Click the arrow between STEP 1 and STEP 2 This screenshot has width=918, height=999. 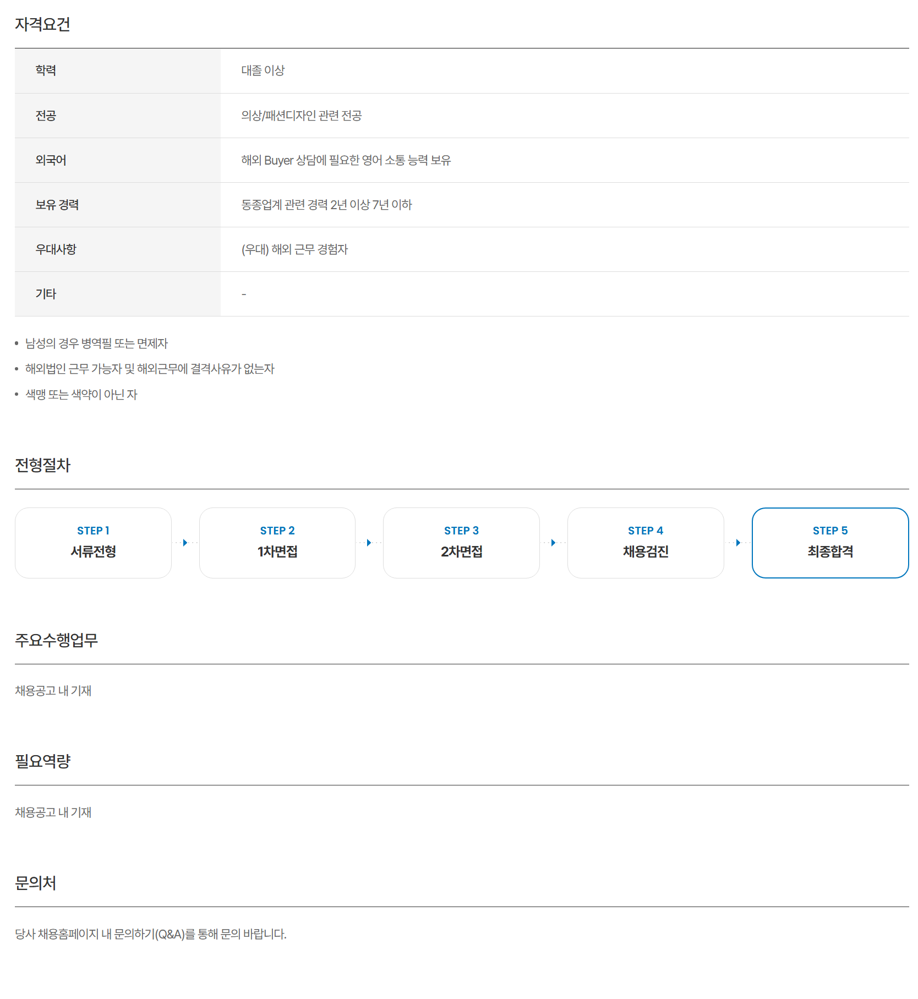point(185,543)
